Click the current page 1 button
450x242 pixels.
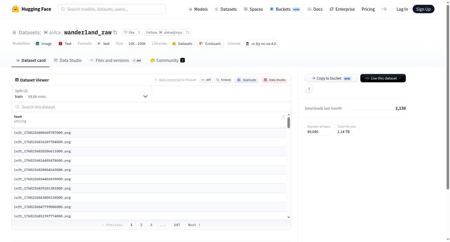(131, 225)
